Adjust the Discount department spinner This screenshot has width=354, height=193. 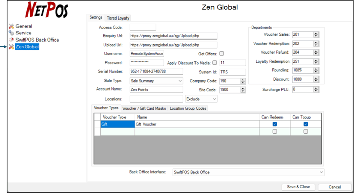click(x=316, y=79)
